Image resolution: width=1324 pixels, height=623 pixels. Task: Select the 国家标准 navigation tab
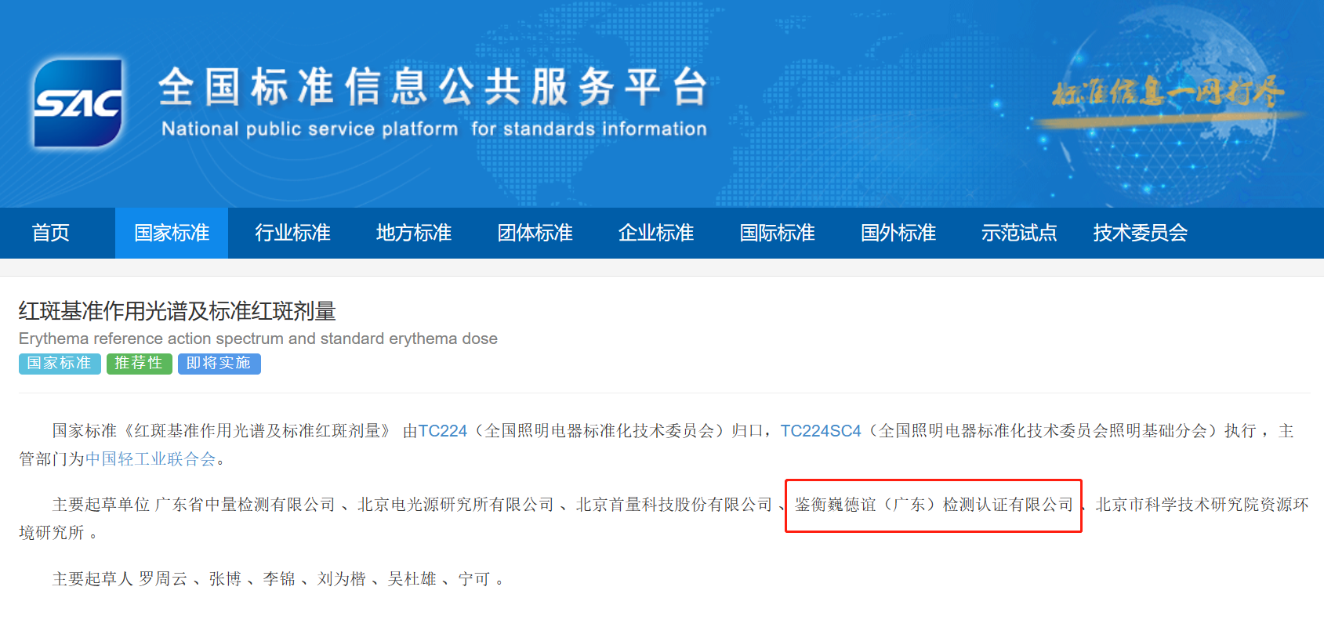pyautogui.click(x=172, y=233)
